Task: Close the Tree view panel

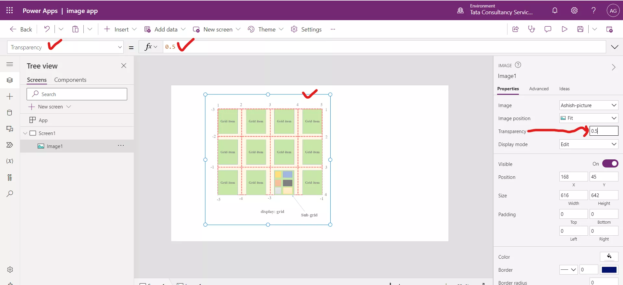Action: point(124,66)
